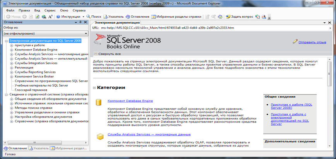Open the Вид menu
The image size is (336, 159).
tap(37, 10)
